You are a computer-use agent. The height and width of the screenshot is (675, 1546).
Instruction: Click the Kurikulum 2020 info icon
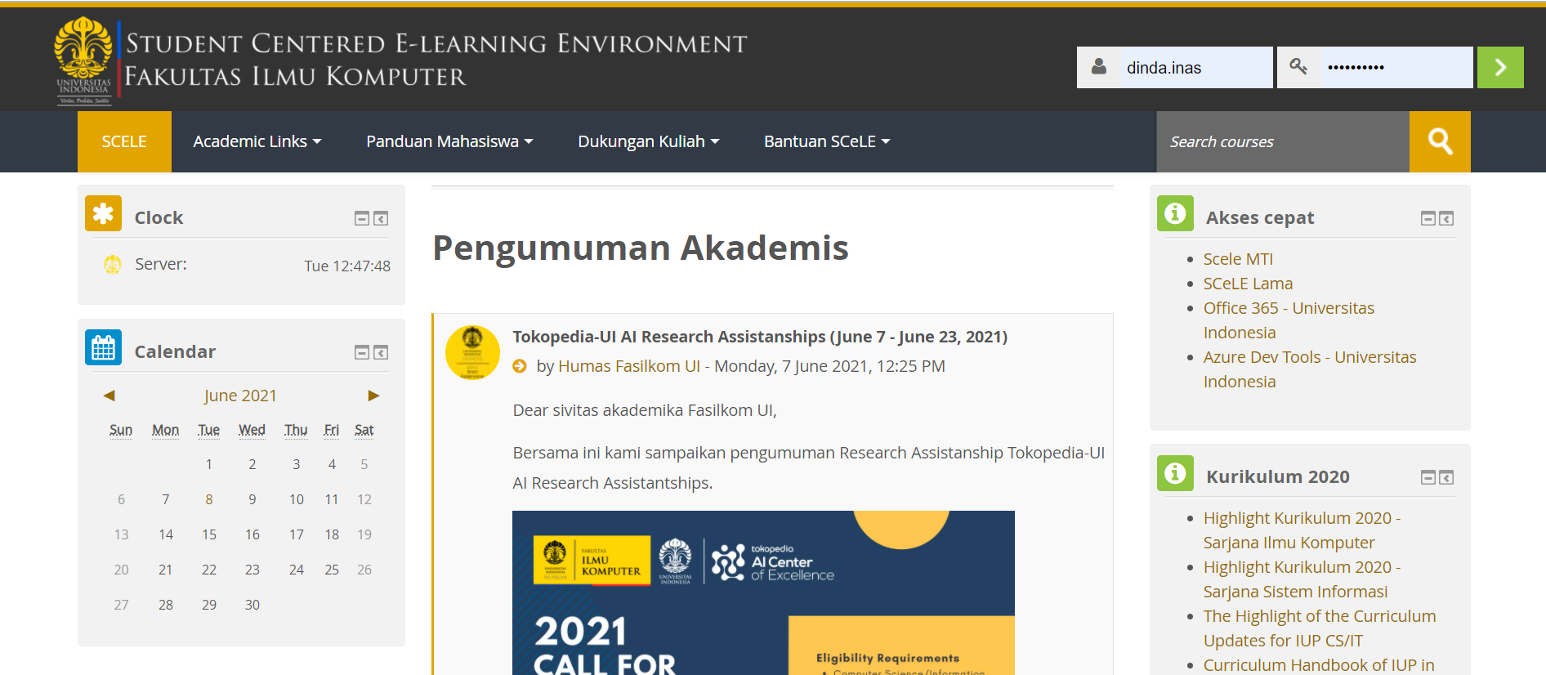pyautogui.click(x=1175, y=473)
